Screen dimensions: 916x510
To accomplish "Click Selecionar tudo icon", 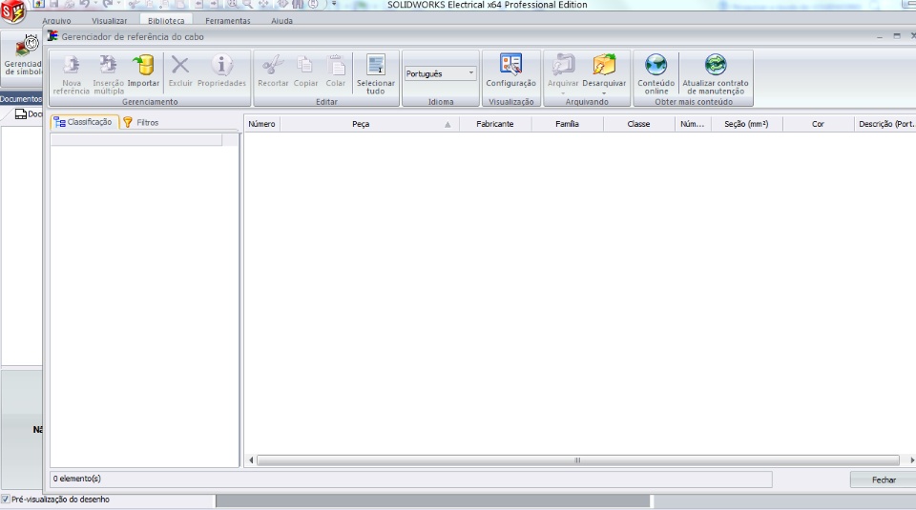I will [376, 65].
